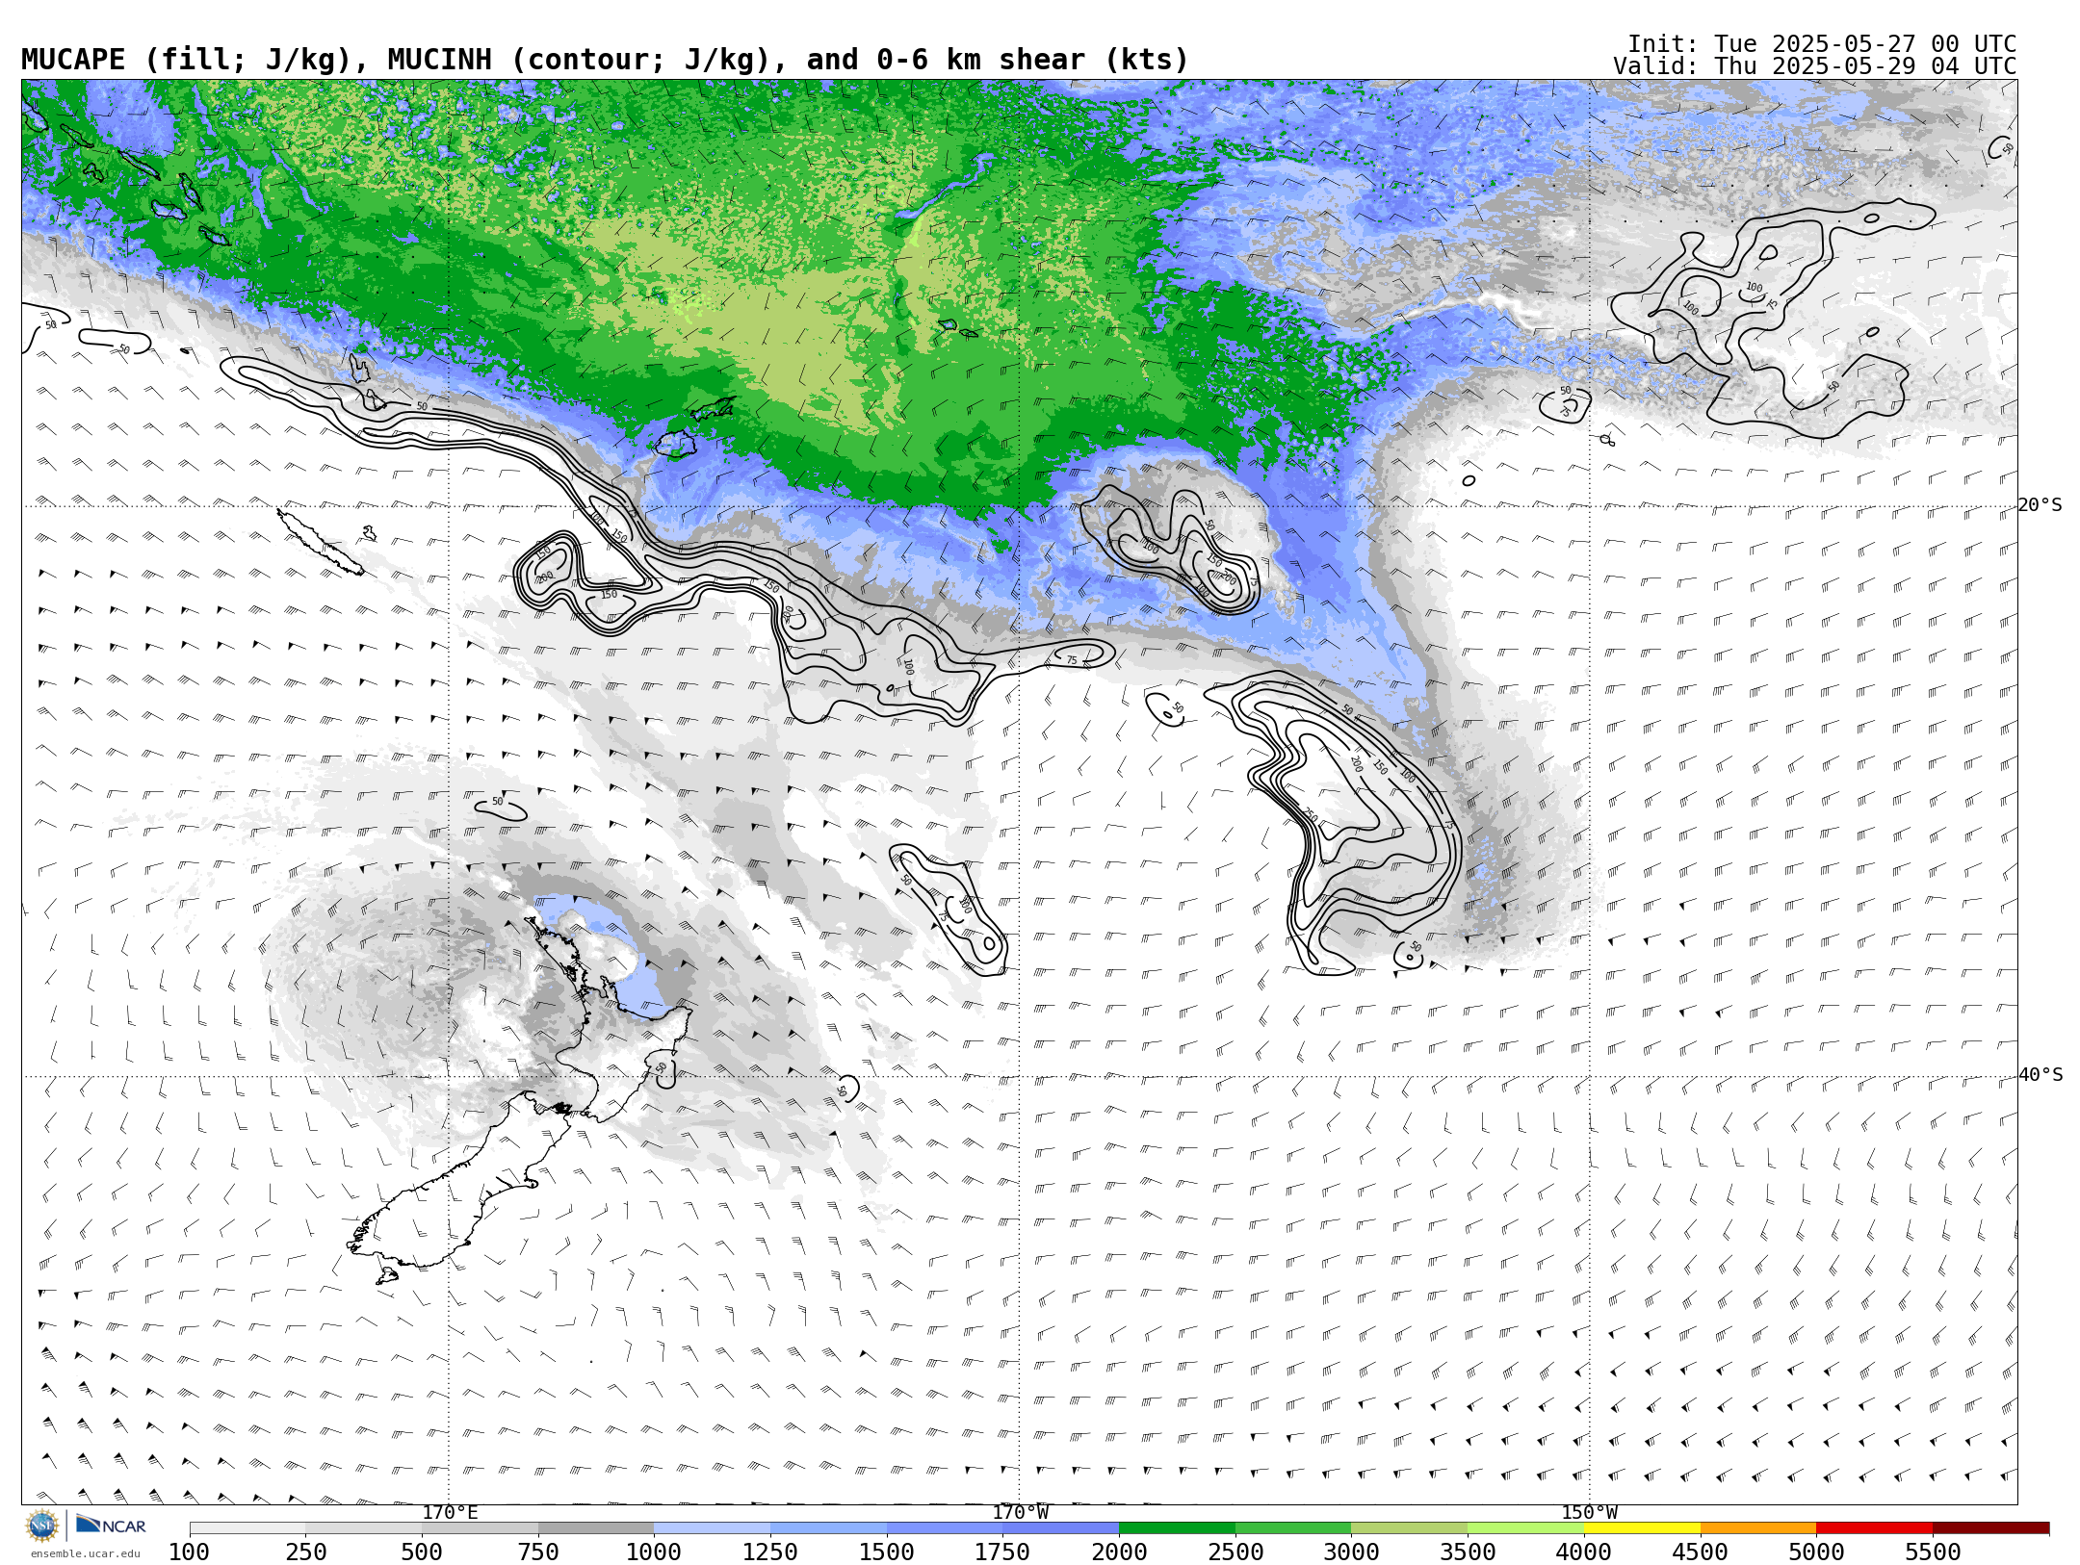Click the 250 colorbar label
This screenshot has height=1565, width=2080.
point(305,1552)
